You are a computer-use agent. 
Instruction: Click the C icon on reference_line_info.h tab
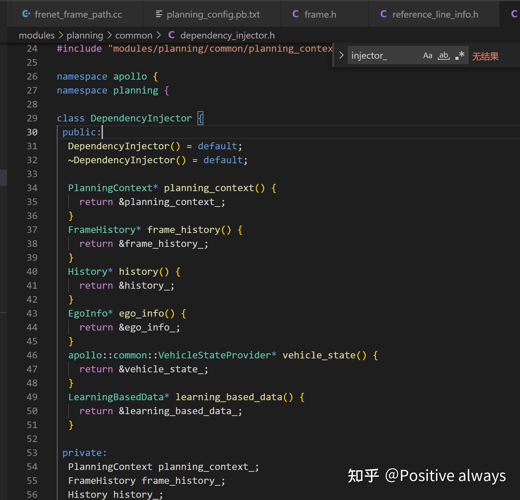(383, 14)
